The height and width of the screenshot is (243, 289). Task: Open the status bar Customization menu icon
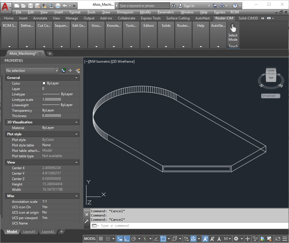[x=284, y=239]
